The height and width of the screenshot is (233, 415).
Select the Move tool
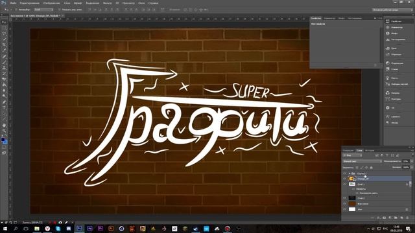(5, 22)
